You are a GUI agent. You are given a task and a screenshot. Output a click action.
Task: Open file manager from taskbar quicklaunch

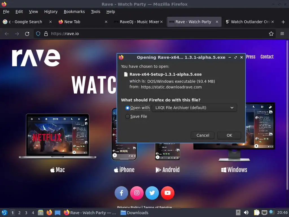[x=41, y=213]
